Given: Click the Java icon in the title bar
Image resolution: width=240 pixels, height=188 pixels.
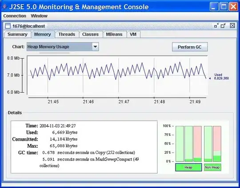Looking at the screenshot, I should 5,7.
